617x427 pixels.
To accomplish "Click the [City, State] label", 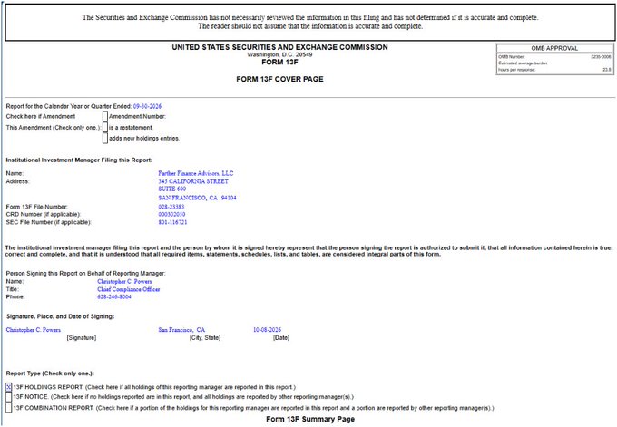I will tap(205, 338).
